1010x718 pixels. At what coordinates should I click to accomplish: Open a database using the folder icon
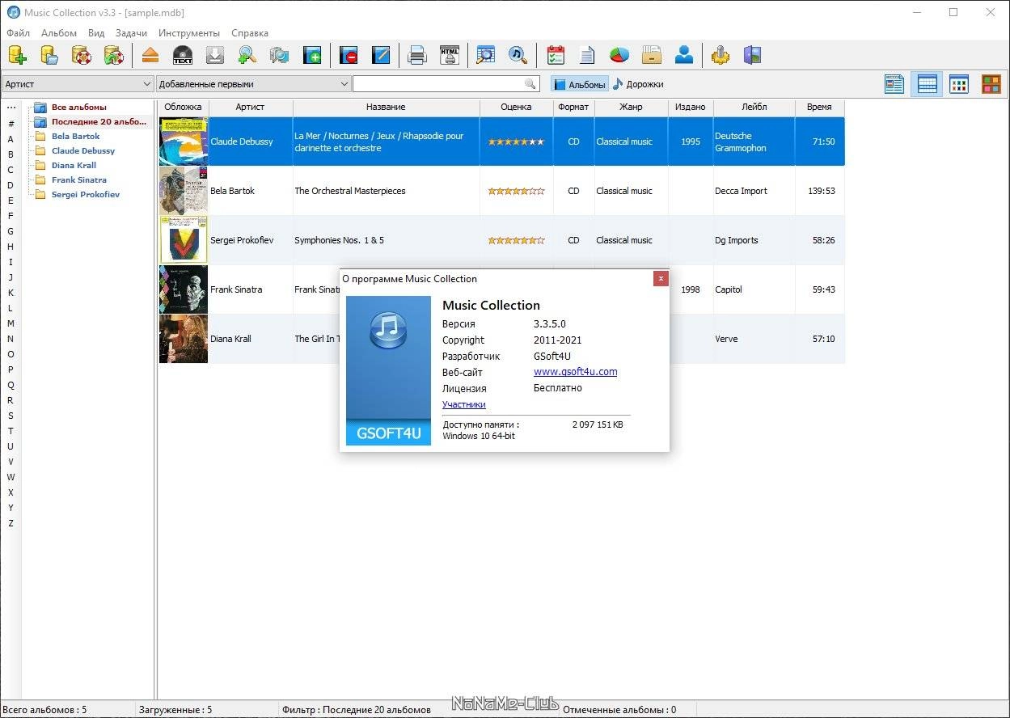click(49, 55)
